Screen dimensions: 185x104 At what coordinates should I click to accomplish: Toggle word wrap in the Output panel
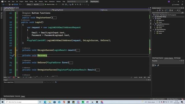[56, 82]
